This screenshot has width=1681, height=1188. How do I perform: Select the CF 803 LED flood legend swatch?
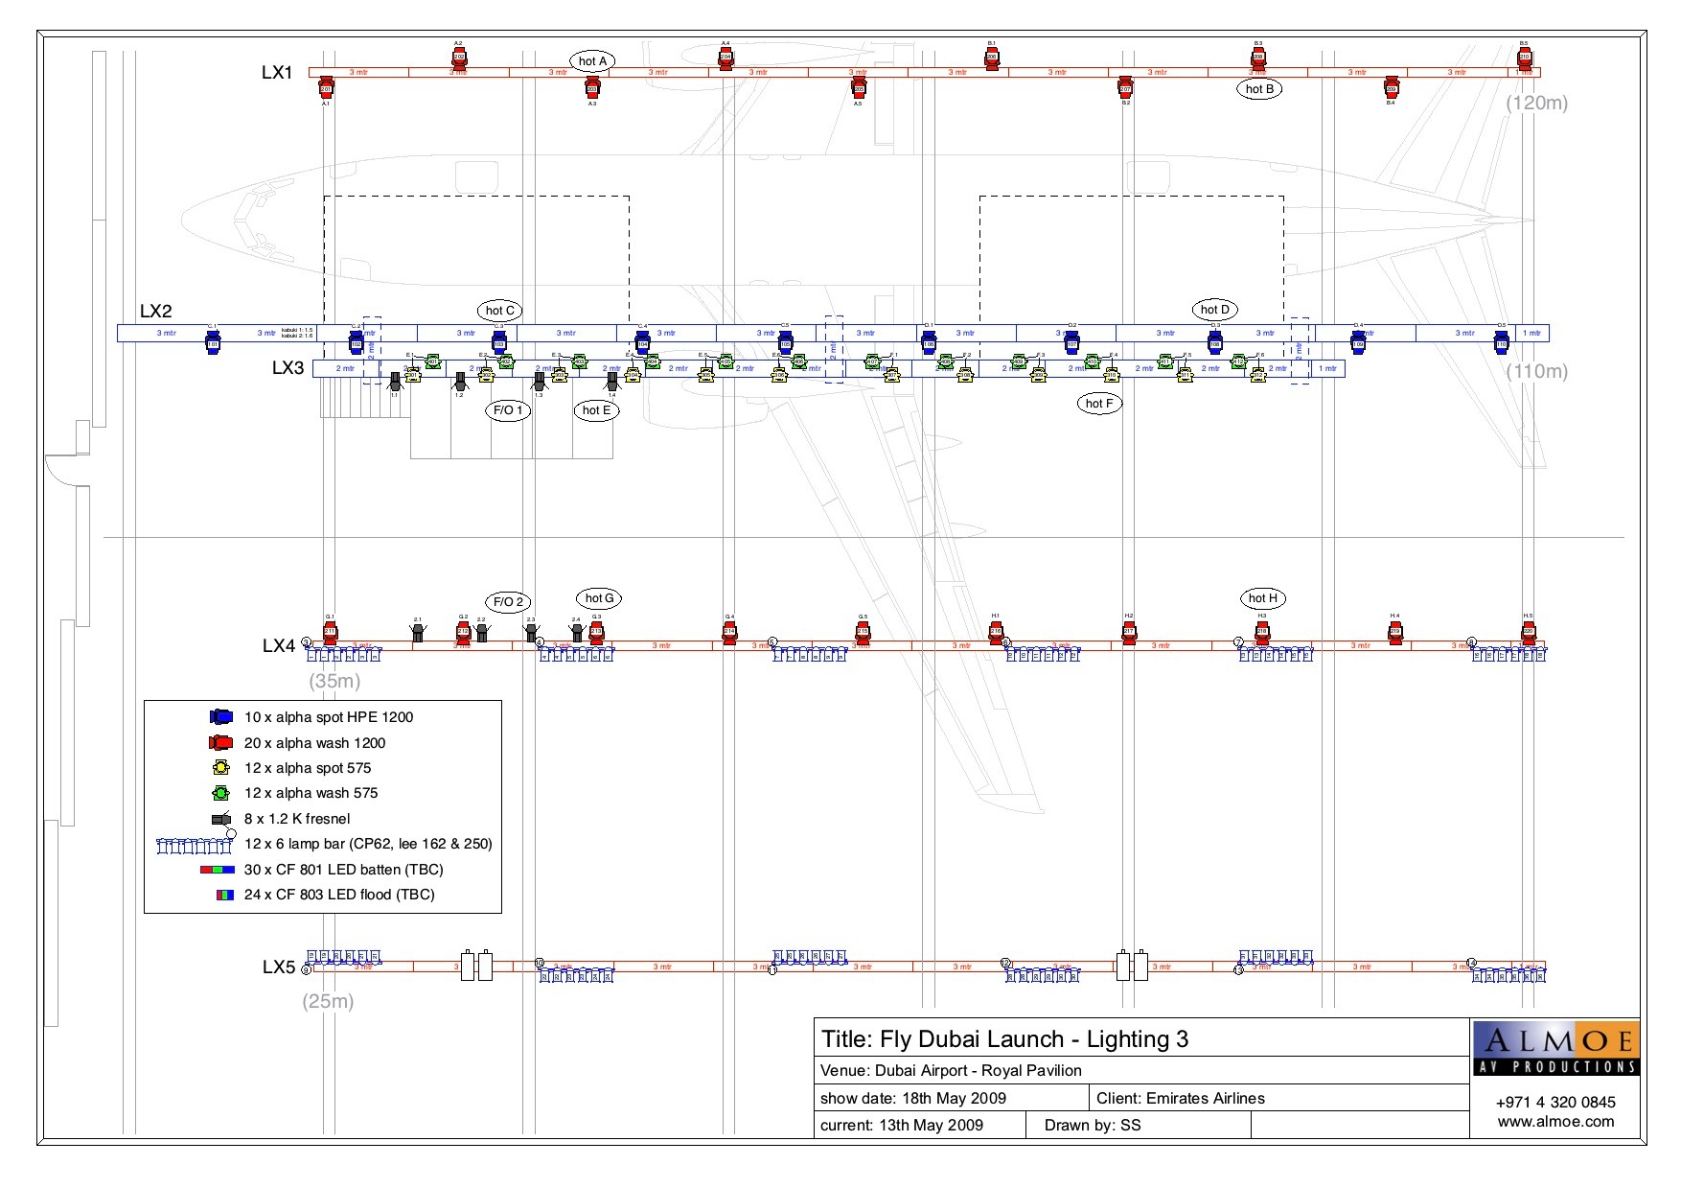tap(224, 895)
